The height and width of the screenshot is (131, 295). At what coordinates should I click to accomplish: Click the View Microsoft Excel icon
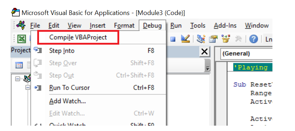tap(21, 39)
